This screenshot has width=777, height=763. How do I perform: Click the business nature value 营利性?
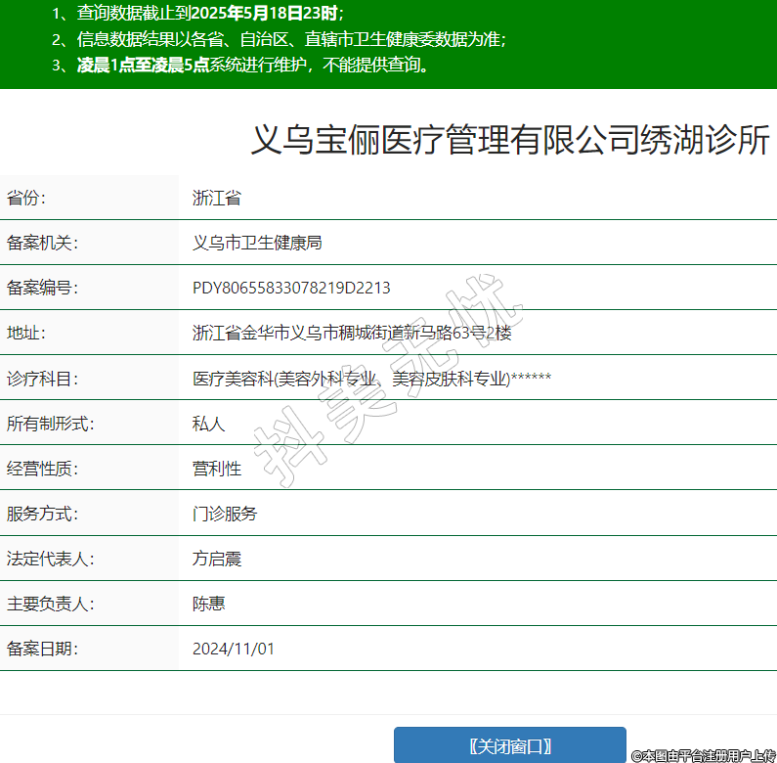point(216,469)
